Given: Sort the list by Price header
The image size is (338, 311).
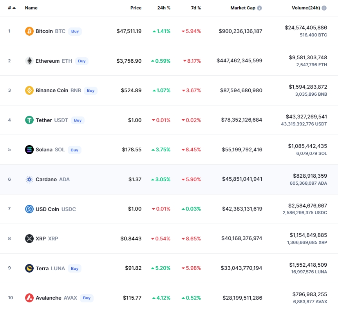Looking at the screenshot, I should point(136,8).
